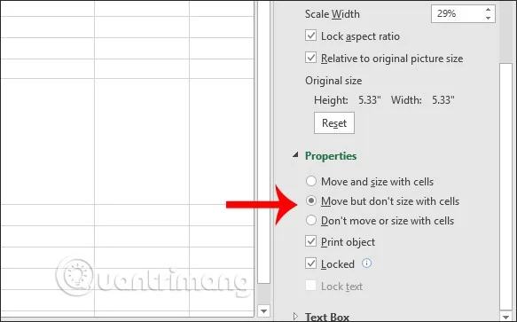The height and width of the screenshot is (322, 517).
Task: Increase Scale Width spinner up arrow
Action: (488, 10)
